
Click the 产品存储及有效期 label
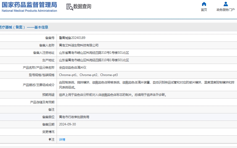[42, 102]
